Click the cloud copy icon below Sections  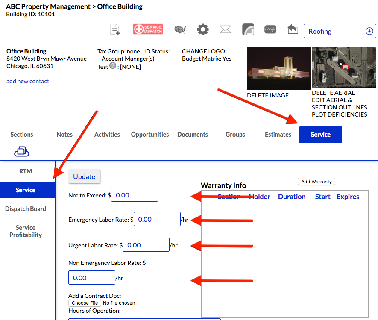pos(22,151)
